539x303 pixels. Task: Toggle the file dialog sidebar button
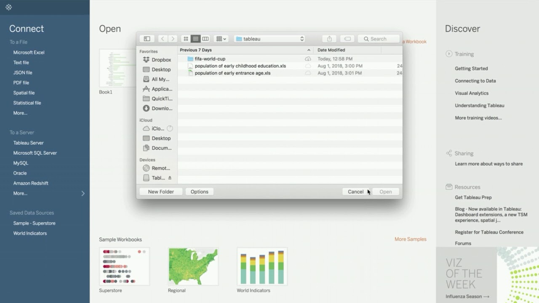coord(147,39)
